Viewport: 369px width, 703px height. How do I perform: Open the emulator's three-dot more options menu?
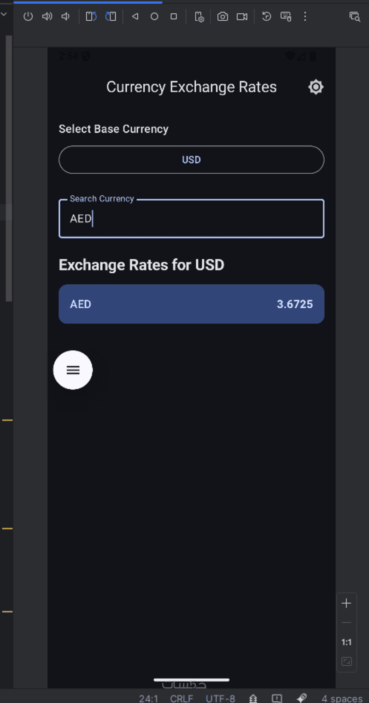tap(305, 17)
